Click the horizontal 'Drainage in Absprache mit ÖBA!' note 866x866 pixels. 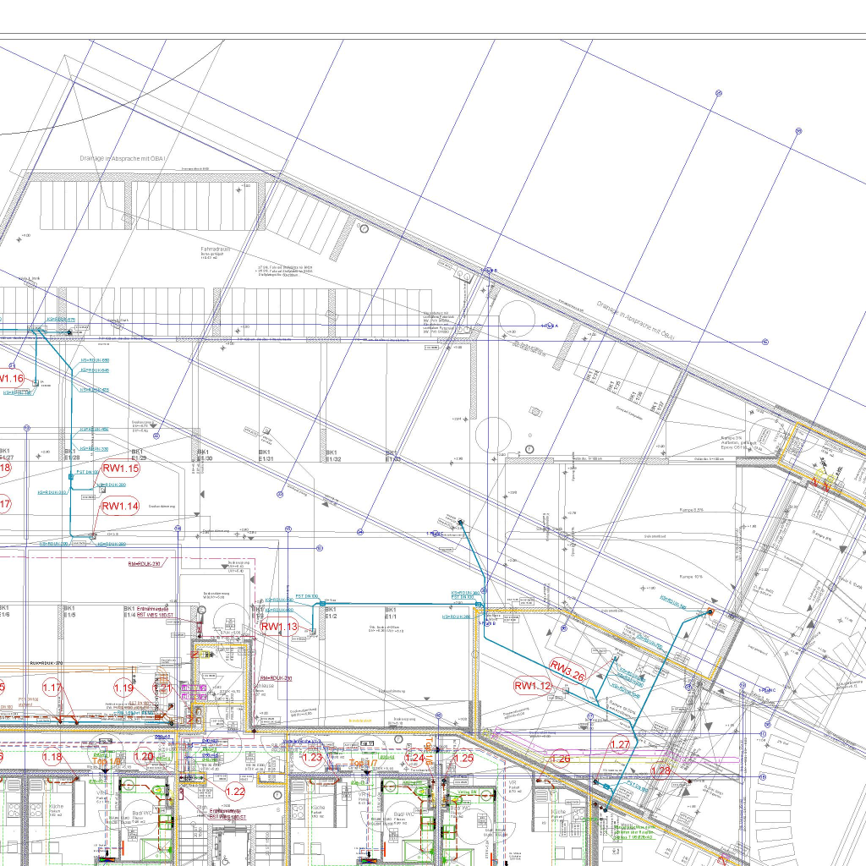[x=122, y=158]
